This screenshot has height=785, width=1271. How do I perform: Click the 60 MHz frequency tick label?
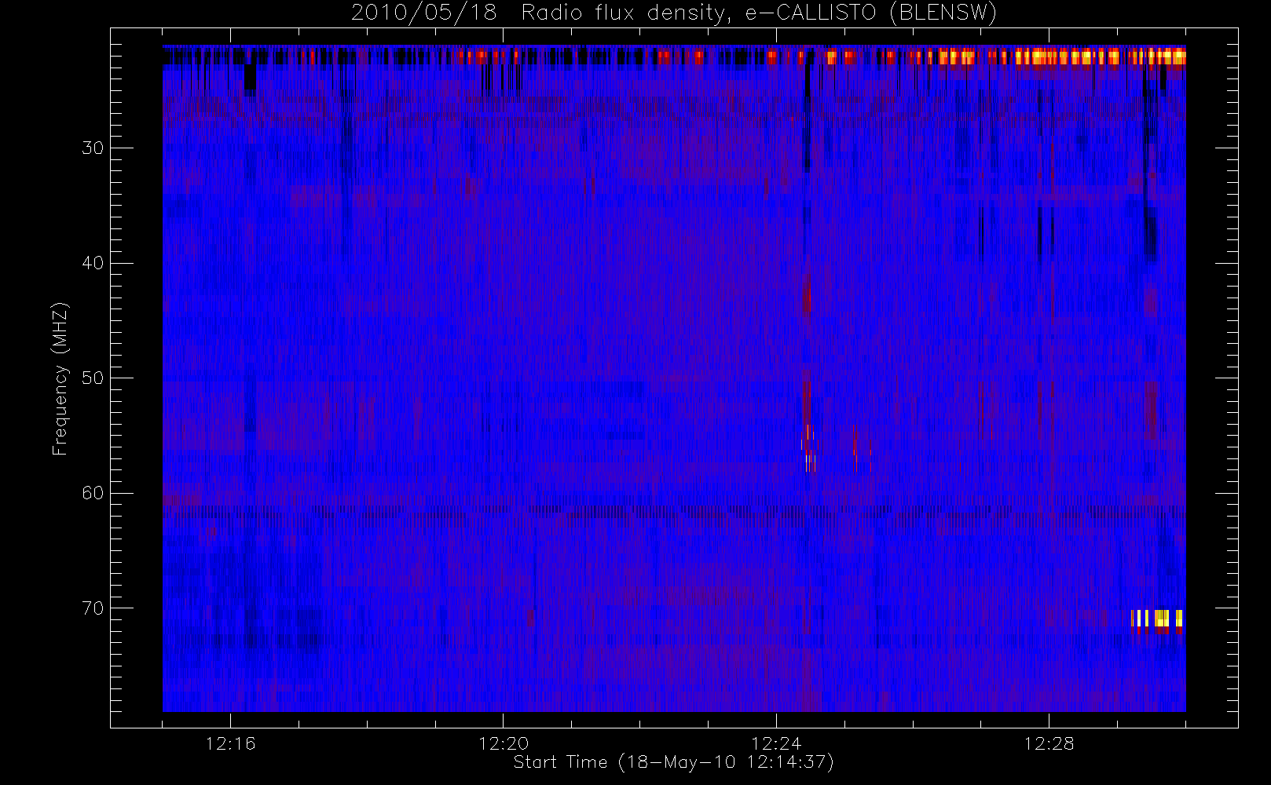point(93,493)
